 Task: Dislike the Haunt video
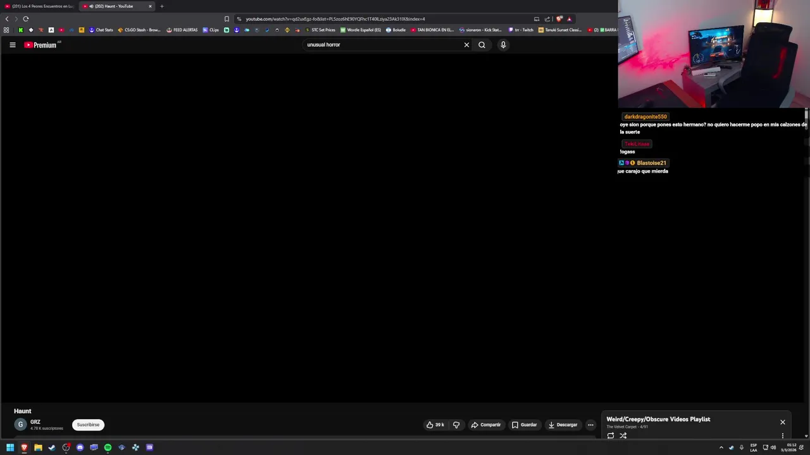[456, 425]
